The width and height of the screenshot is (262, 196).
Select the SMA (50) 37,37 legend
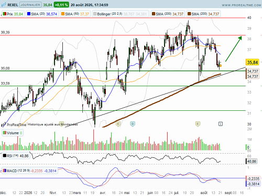tap(75, 14)
